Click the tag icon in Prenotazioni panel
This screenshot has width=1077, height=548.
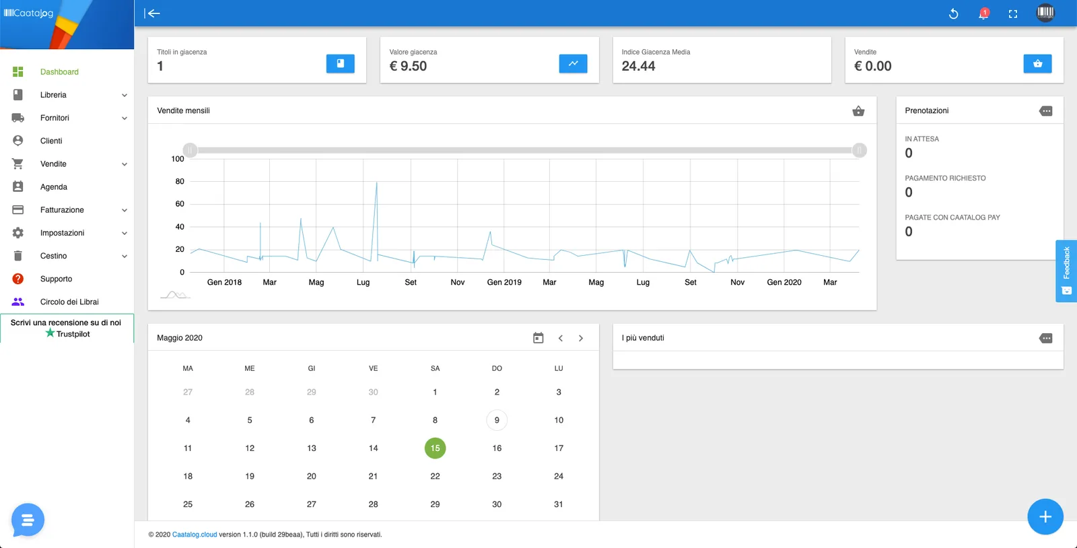(x=1045, y=111)
